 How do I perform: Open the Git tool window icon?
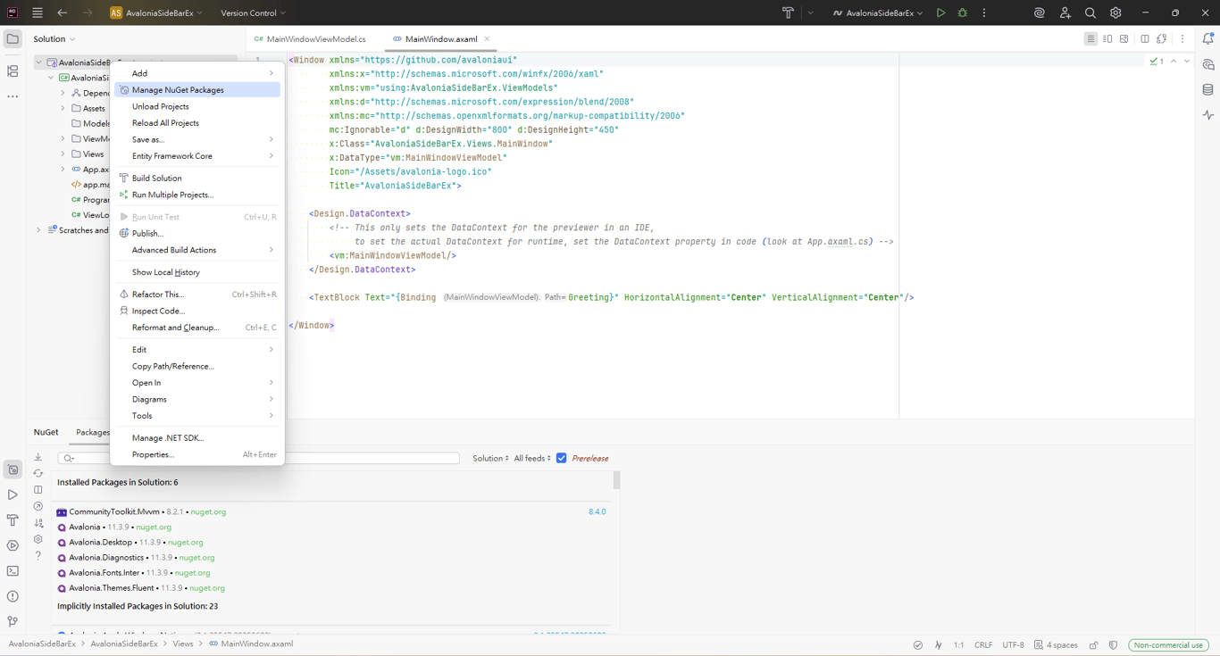click(13, 621)
